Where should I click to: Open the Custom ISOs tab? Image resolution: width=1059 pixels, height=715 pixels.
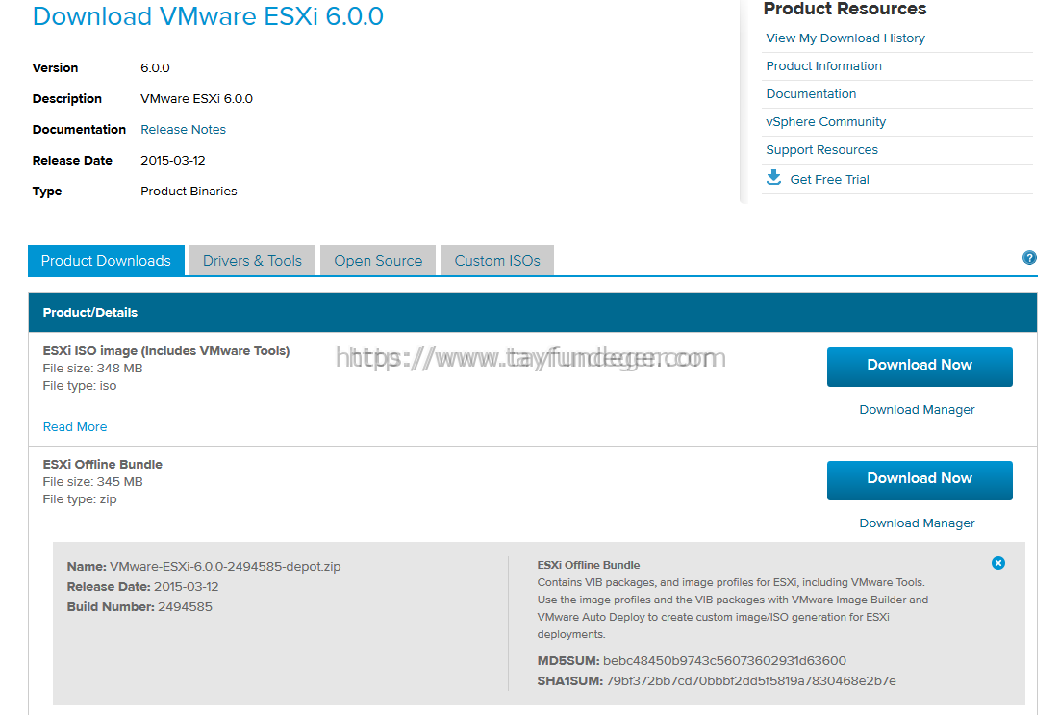[x=497, y=260]
